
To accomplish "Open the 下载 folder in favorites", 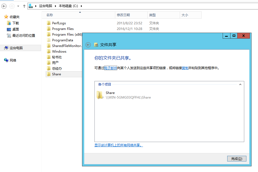I will coord(16,23).
